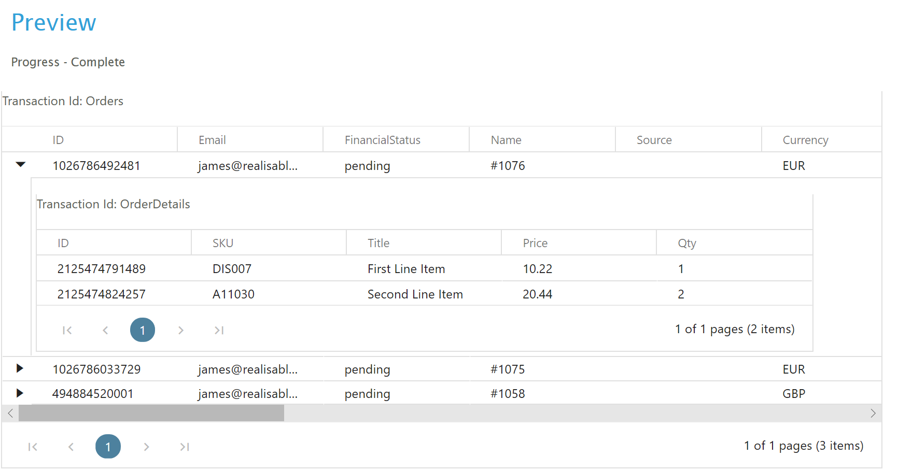
Task: Sort OrderDetails by SKU column header
Action: [223, 243]
